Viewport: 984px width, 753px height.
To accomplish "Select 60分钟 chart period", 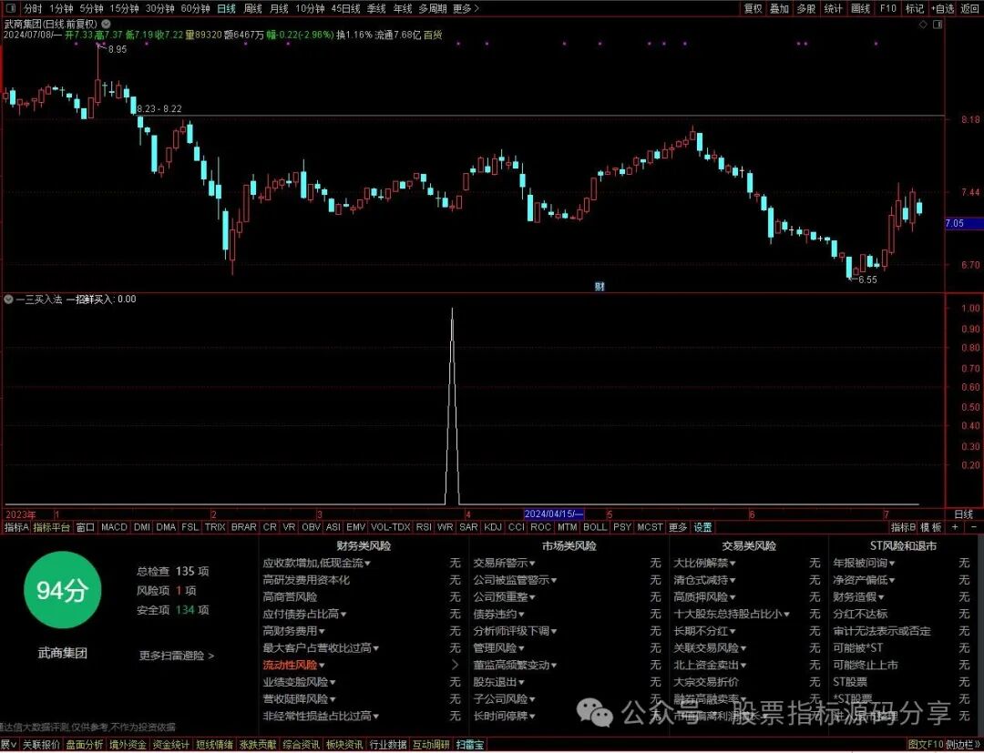I will 195,8.
